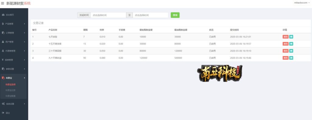
Task: Click the 0.010 rate value
Action: 102,37
